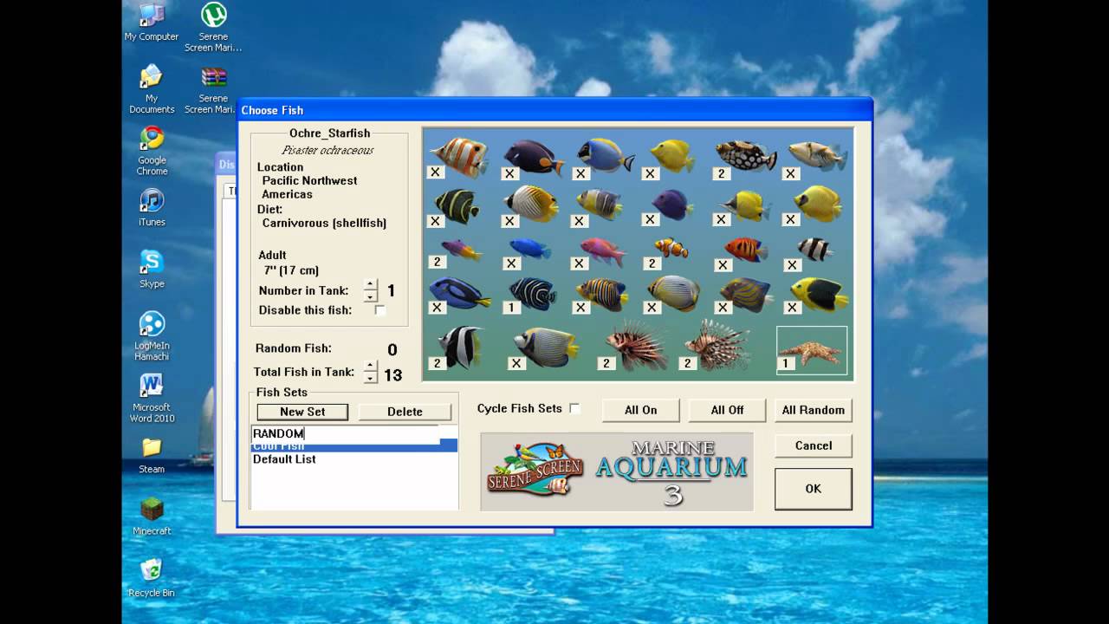This screenshot has height=624, width=1109.
Task: Select the black-and-white bannerfish in bottom row
Action: click(x=460, y=347)
